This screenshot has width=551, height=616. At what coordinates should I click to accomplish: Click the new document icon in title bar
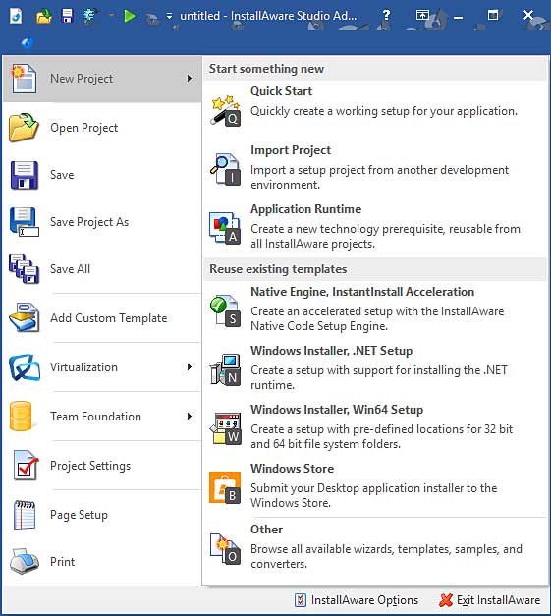(16, 16)
